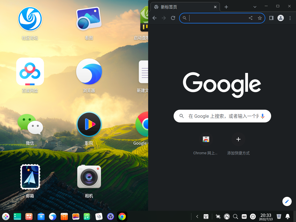
Task: Show desktop from the dock
Action: pyautogui.click(x=17, y=217)
